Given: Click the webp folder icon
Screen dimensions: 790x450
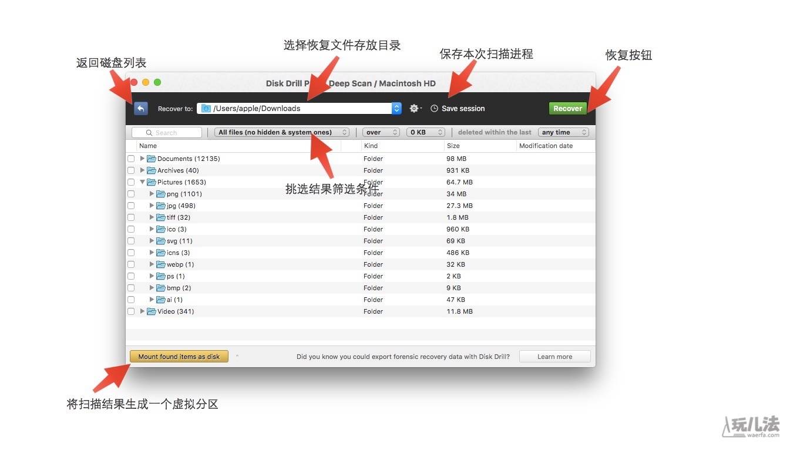Looking at the screenshot, I should [161, 264].
